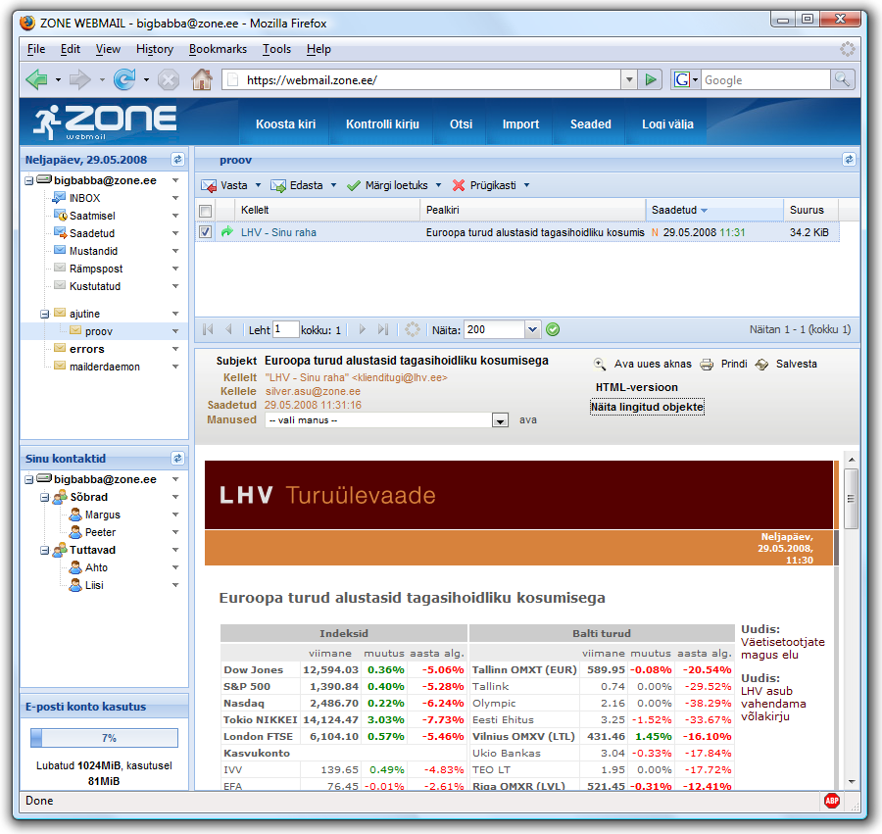Tick the select-all checkbox in list header

(206, 211)
